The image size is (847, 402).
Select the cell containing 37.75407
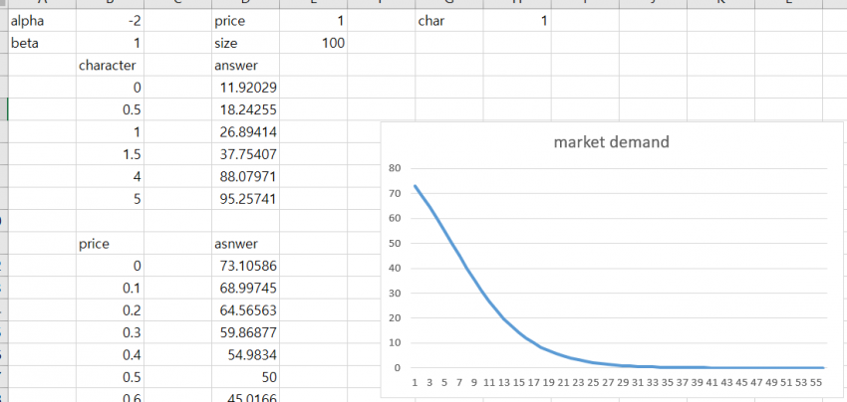246,154
